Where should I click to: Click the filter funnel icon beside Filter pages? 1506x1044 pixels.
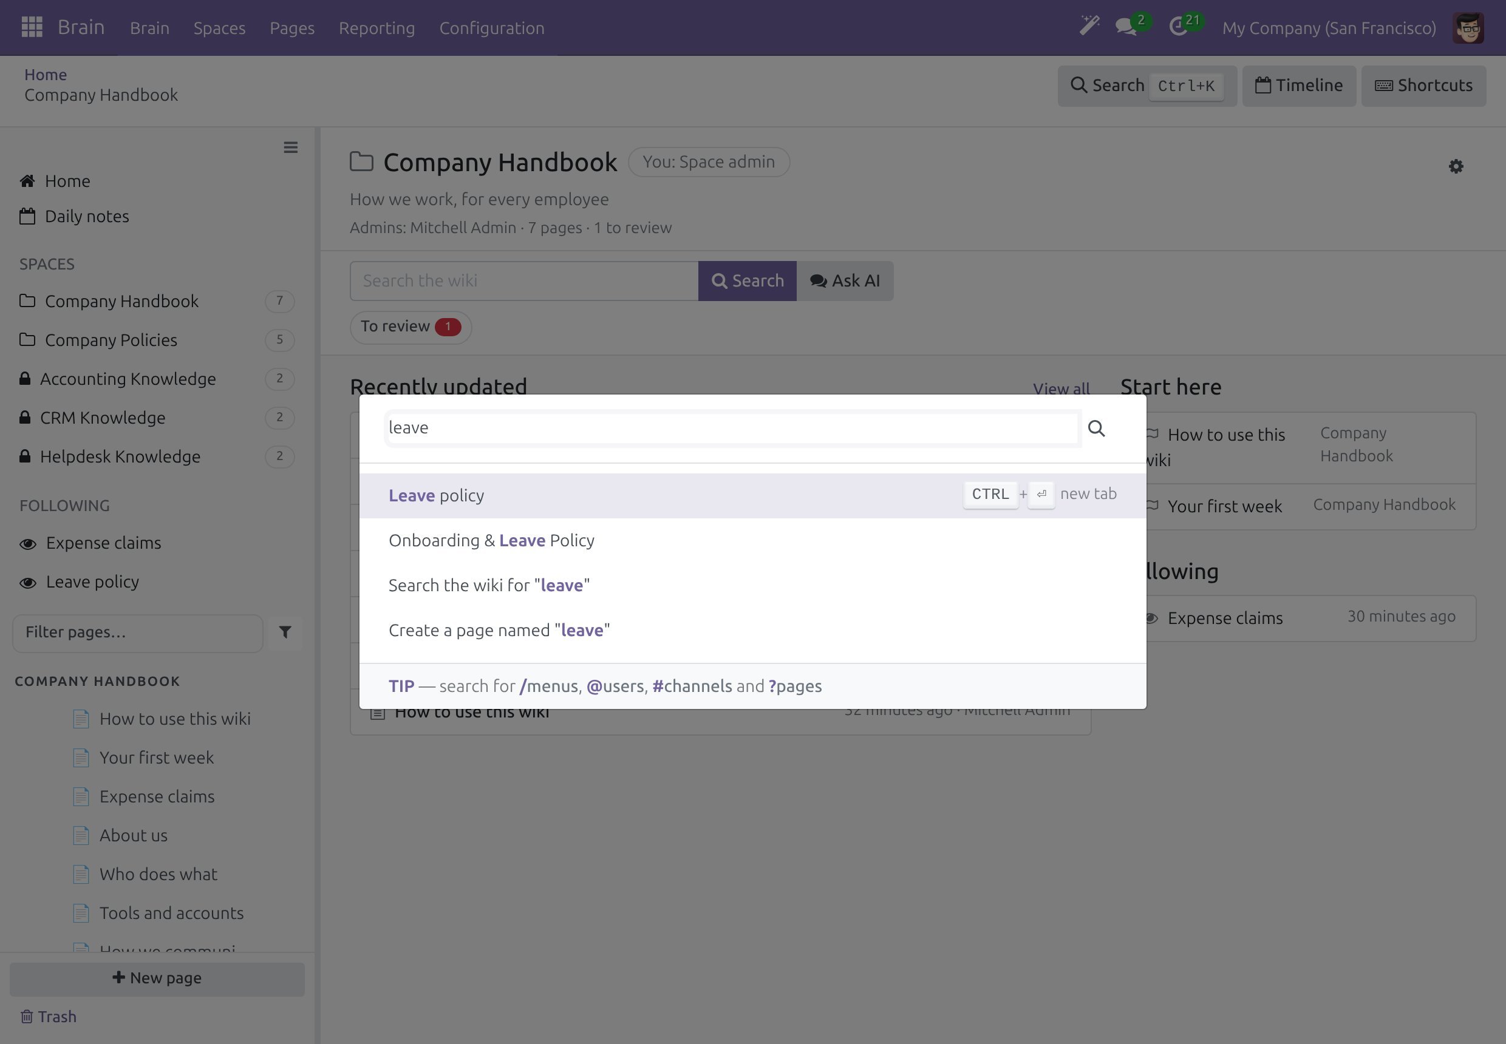285,632
